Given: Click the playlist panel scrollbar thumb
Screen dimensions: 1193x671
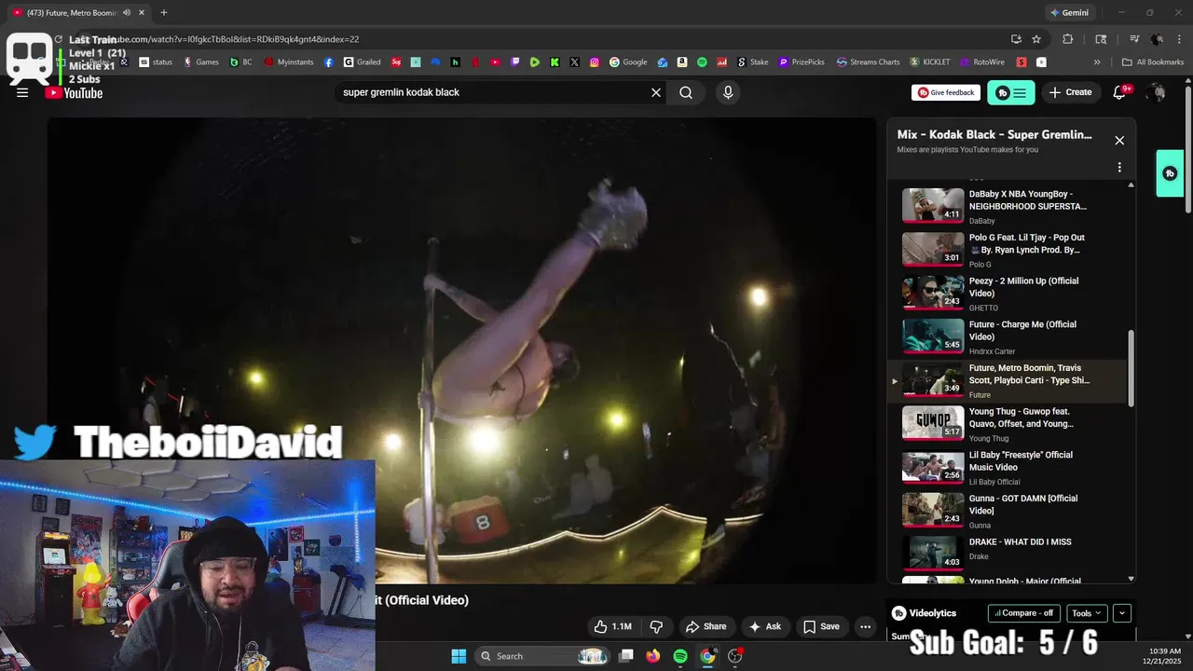Looking at the screenshot, I should click(x=1131, y=367).
